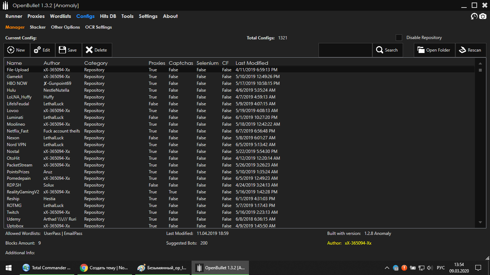Switch to the Proxies tab
Screen dimensions: 490x275
pyautogui.click(x=36, y=16)
